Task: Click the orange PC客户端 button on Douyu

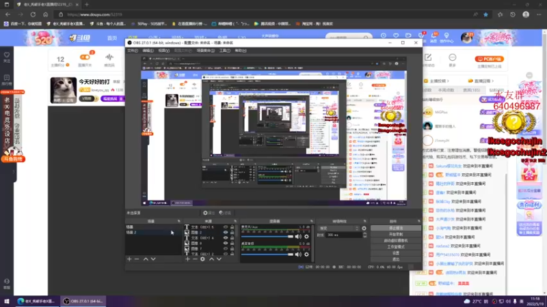Action: click(489, 59)
